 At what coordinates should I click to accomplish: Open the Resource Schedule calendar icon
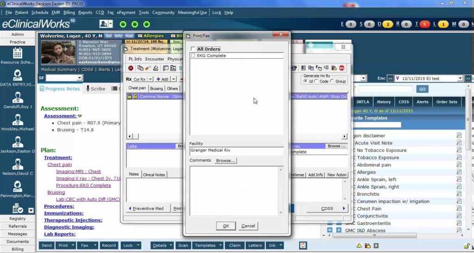point(18,53)
